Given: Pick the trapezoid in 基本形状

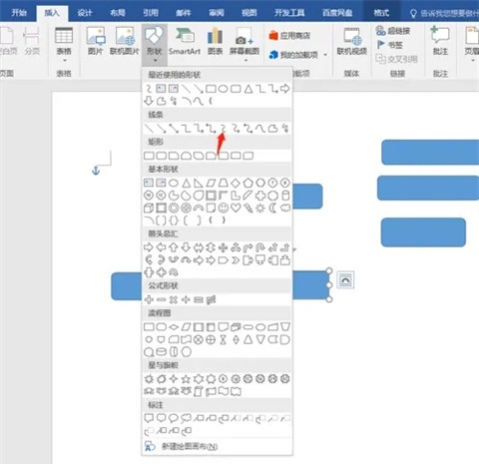Looking at the screenshot, I should point(224,183).
